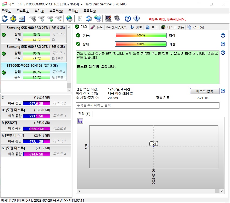This screenshot has height=203, width=230.
Task: Select the F: [로컬 디스크] partition row
Action: coord(36,138)
